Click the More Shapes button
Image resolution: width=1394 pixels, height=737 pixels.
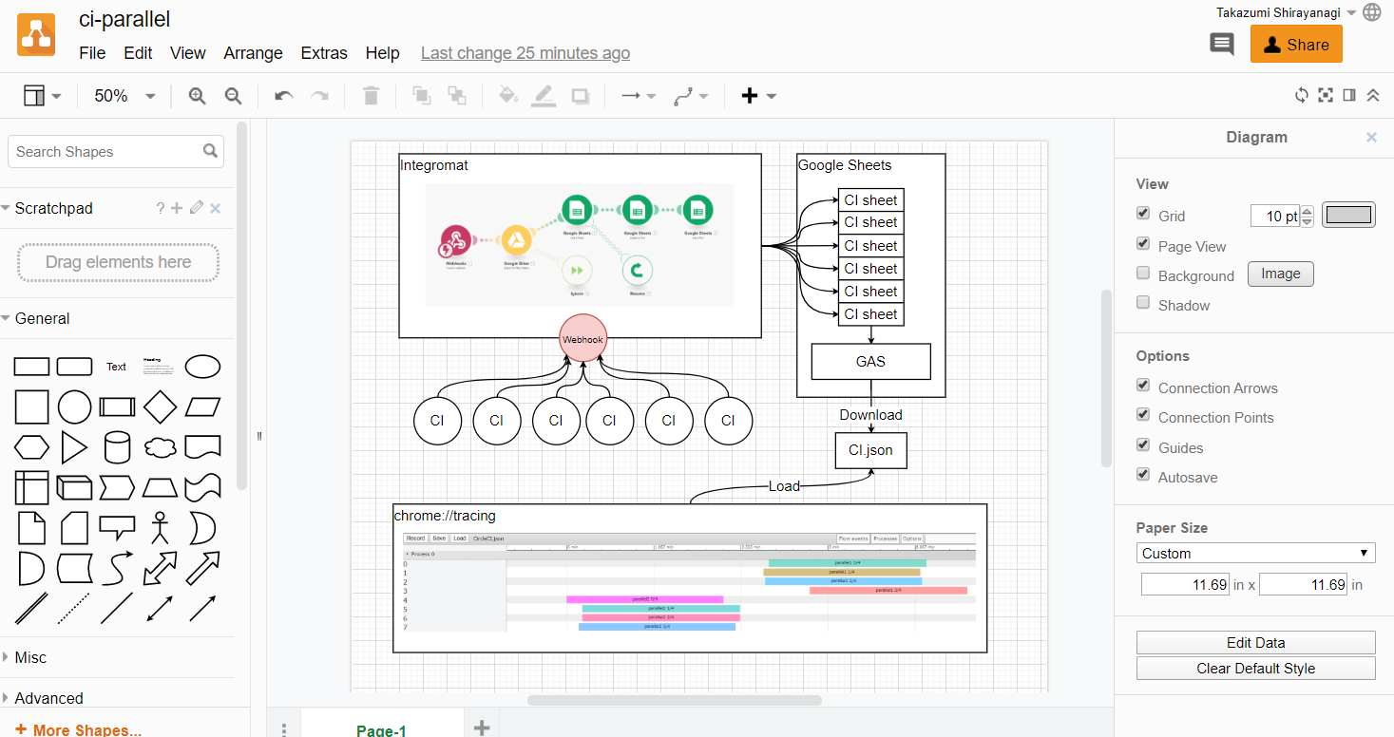point(78,729)
